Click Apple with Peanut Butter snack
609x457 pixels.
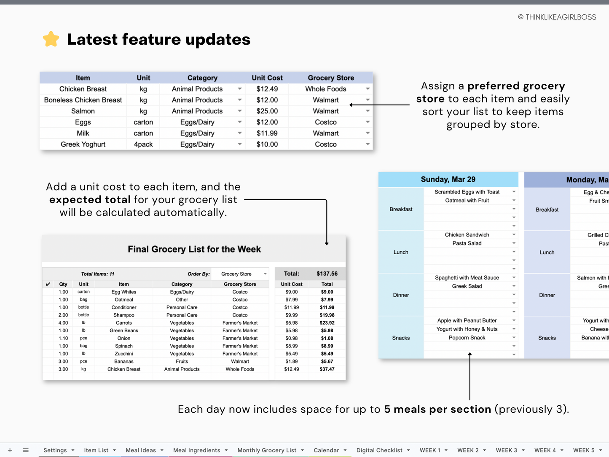[467, 320]
